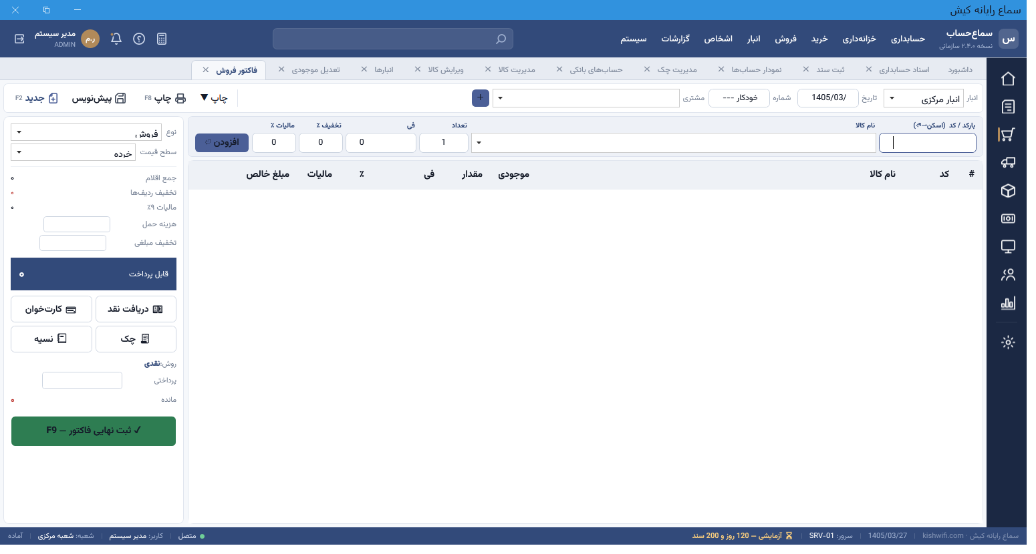Open the warehouse box sidebar icon
This screenshot has width=1036, height=554.
[1008, 191]
